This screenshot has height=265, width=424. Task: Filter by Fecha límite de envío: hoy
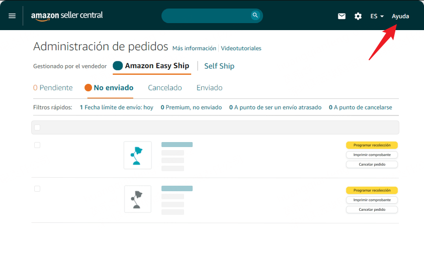pyautogui.click(x=117, y=107)
